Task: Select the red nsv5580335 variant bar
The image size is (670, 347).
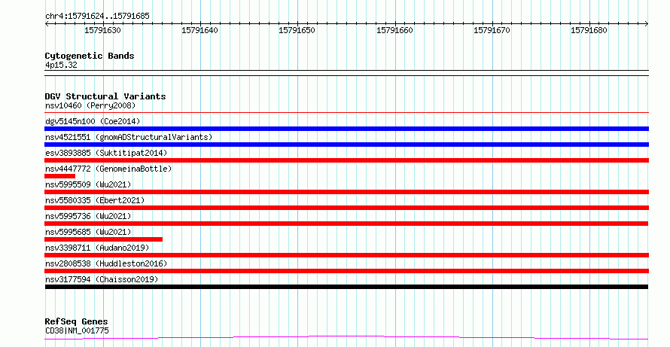Action: [346, 208]
